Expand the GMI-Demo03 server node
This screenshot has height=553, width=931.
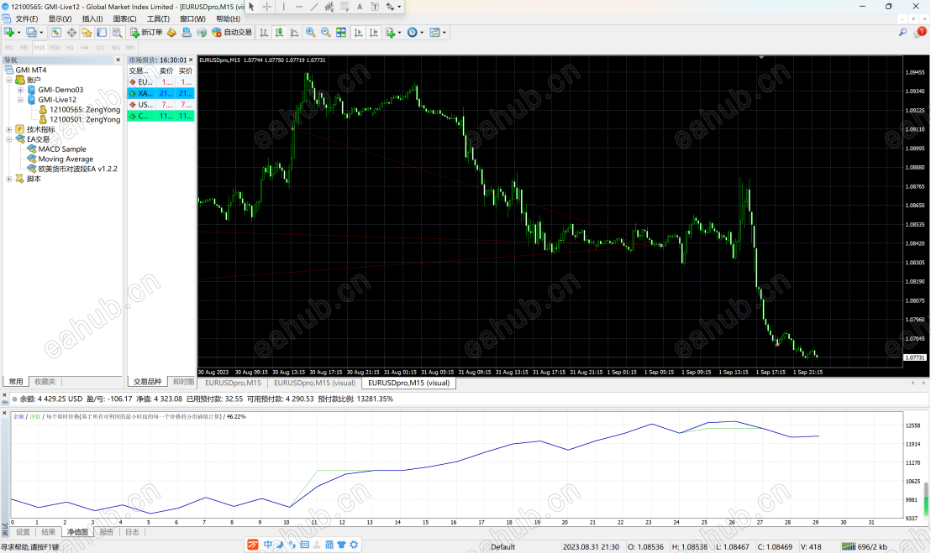[x=20, y=90]
